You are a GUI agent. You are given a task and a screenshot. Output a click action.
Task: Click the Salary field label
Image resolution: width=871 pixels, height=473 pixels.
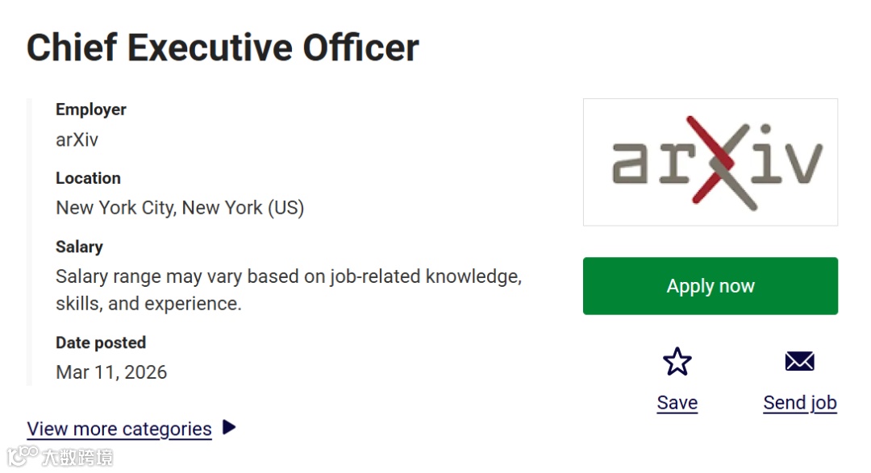pyautogui.click(x=79, y=247)
